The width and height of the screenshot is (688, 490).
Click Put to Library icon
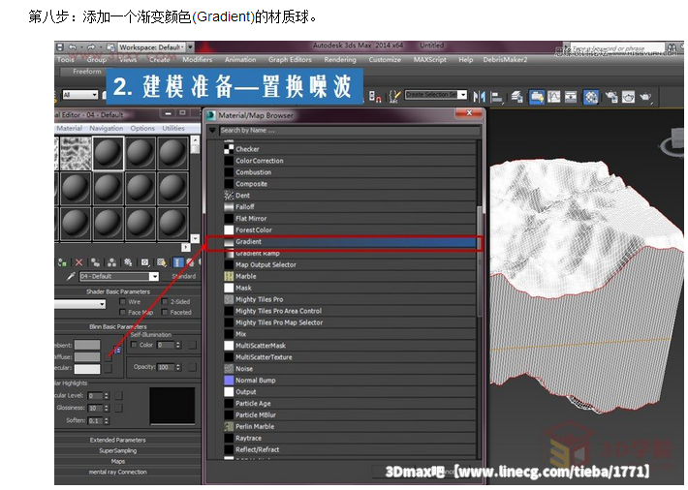click(x=128, y=262)
